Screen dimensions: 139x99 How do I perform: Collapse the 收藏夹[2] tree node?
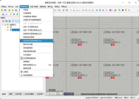pos(3,25)
